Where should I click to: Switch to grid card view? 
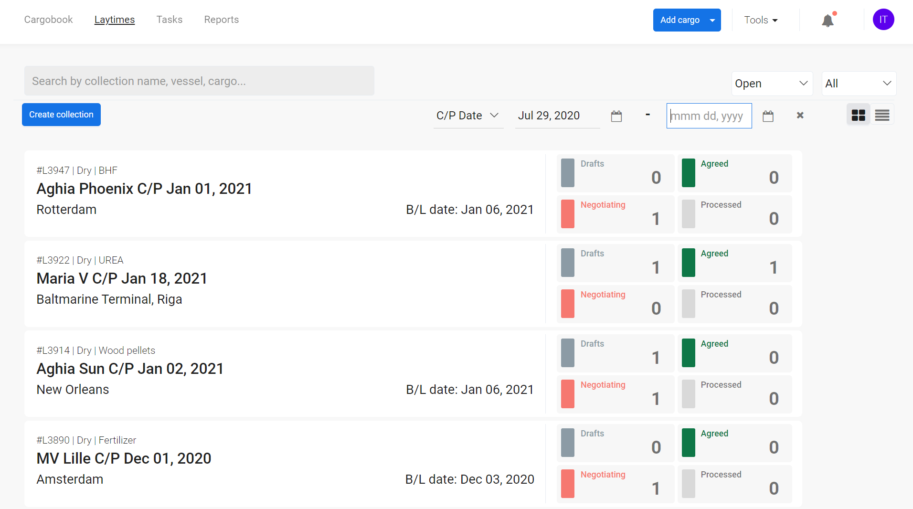coord(858,115)
